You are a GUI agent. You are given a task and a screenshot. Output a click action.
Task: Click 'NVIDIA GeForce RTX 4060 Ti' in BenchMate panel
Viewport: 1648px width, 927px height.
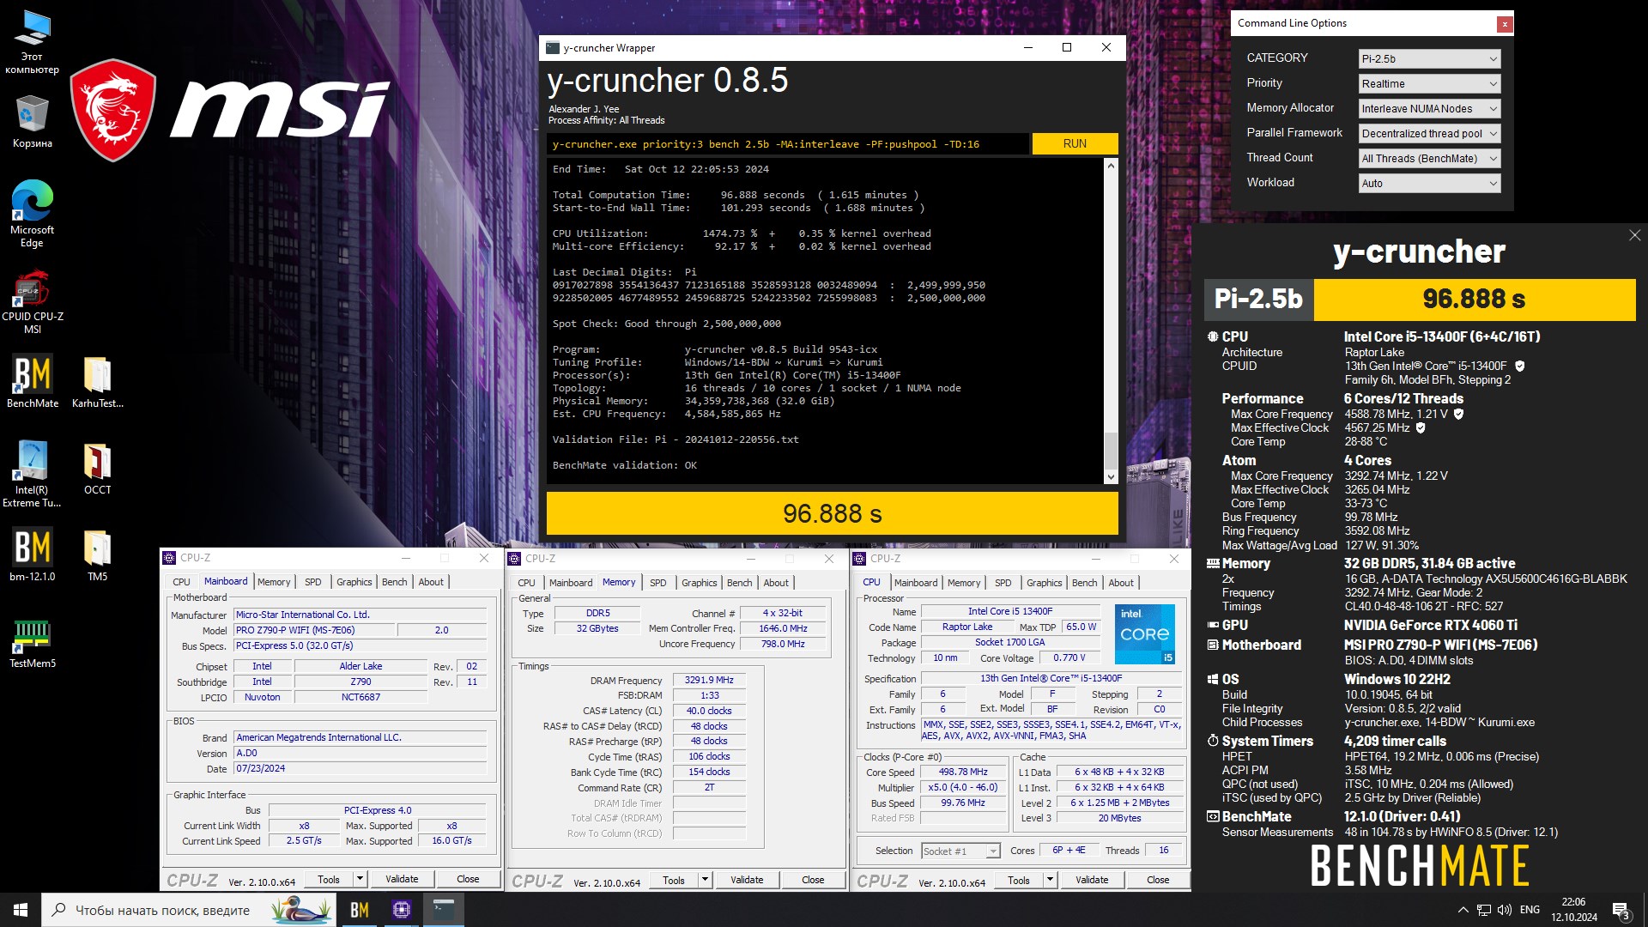[x=1430, y=626]
